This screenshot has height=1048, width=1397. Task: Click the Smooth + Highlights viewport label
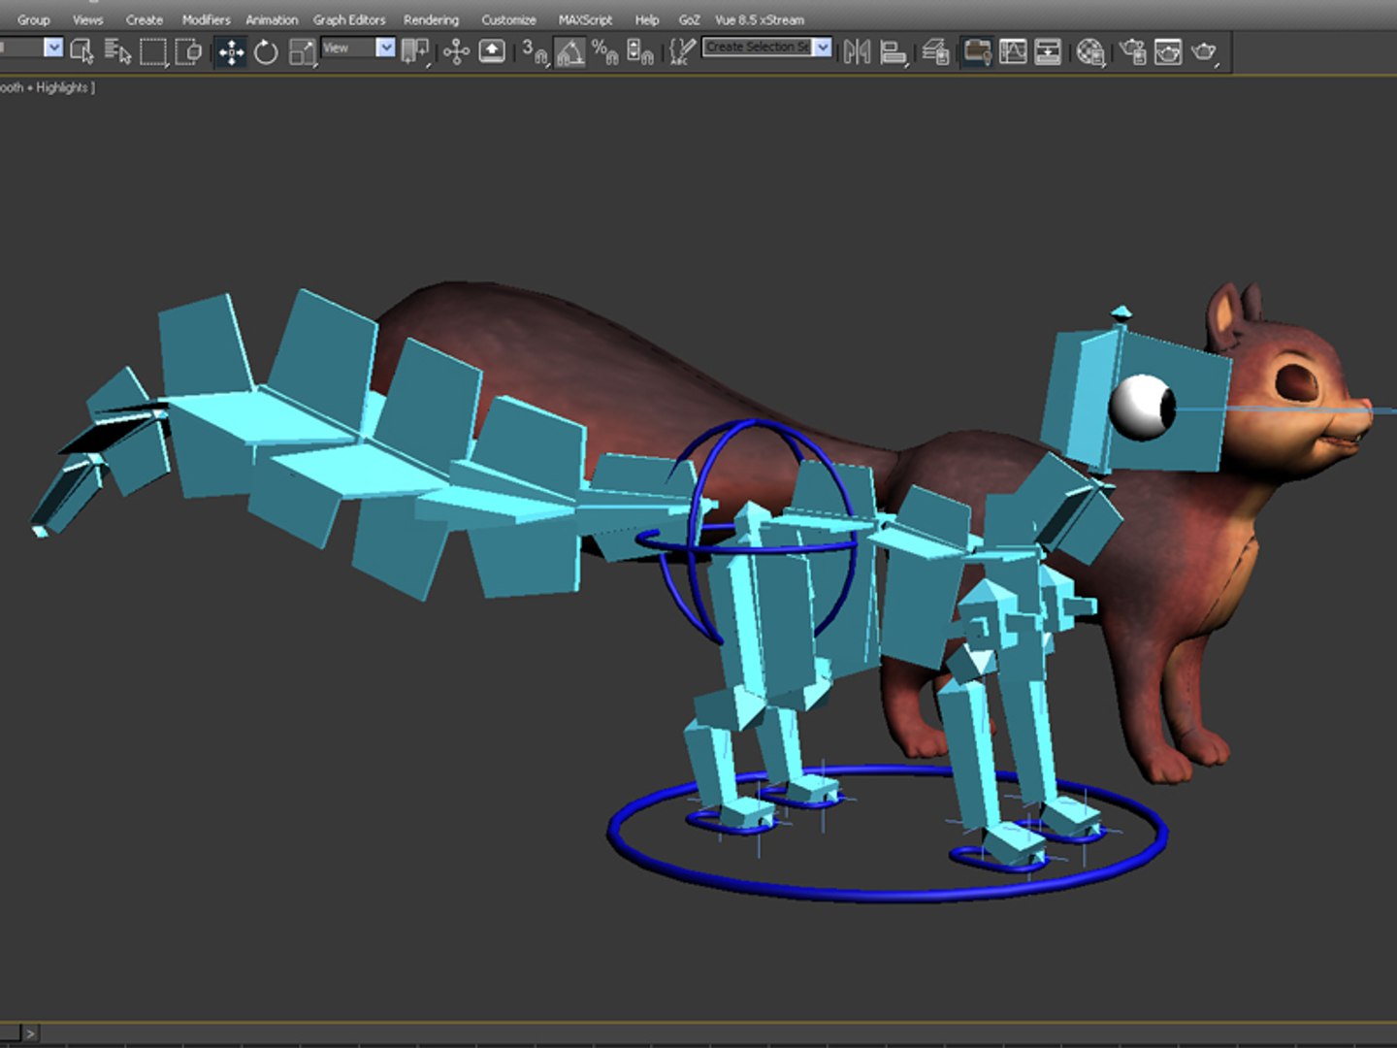point(46,87)
